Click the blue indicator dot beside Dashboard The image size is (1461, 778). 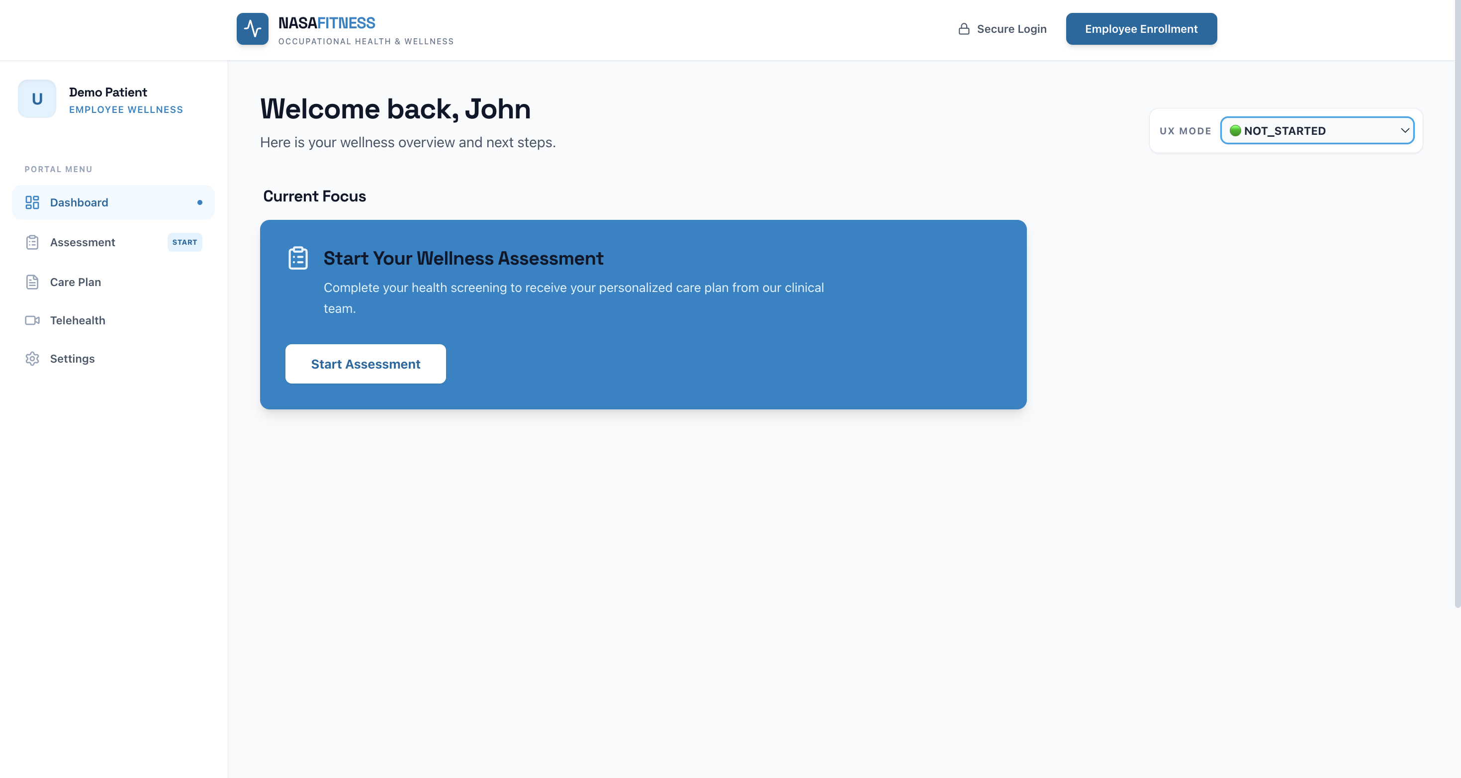click(x=199, y=202)
